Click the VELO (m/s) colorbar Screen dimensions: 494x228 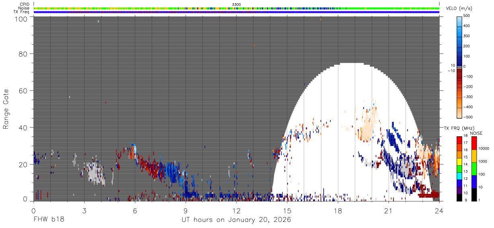[459, 66]
